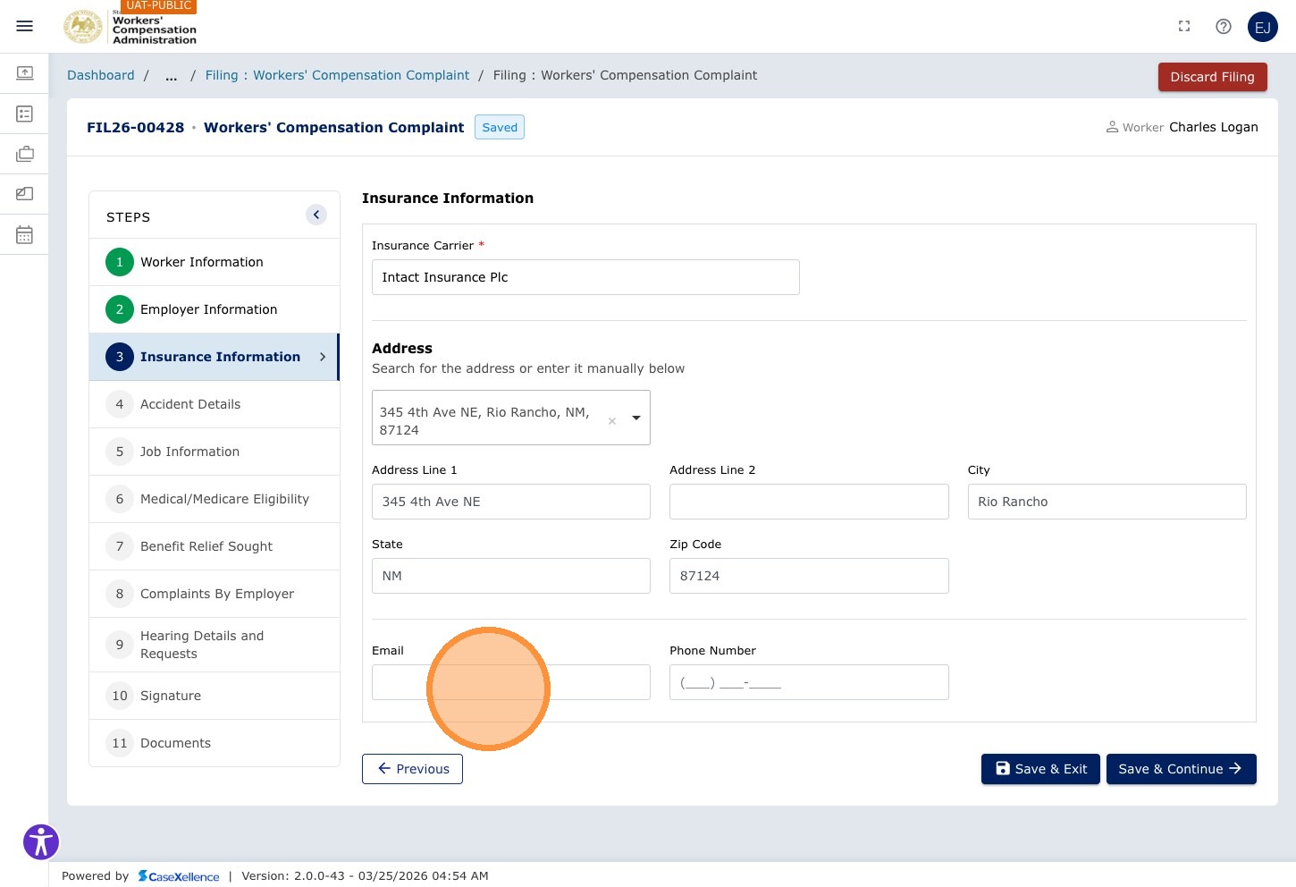The height and width of the screenshot is (887, 1296).
Task: Go to step 7 Benefit Relief Sought
Action: [215, 546]
